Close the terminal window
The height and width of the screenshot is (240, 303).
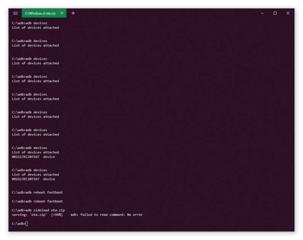click(288, 13)
